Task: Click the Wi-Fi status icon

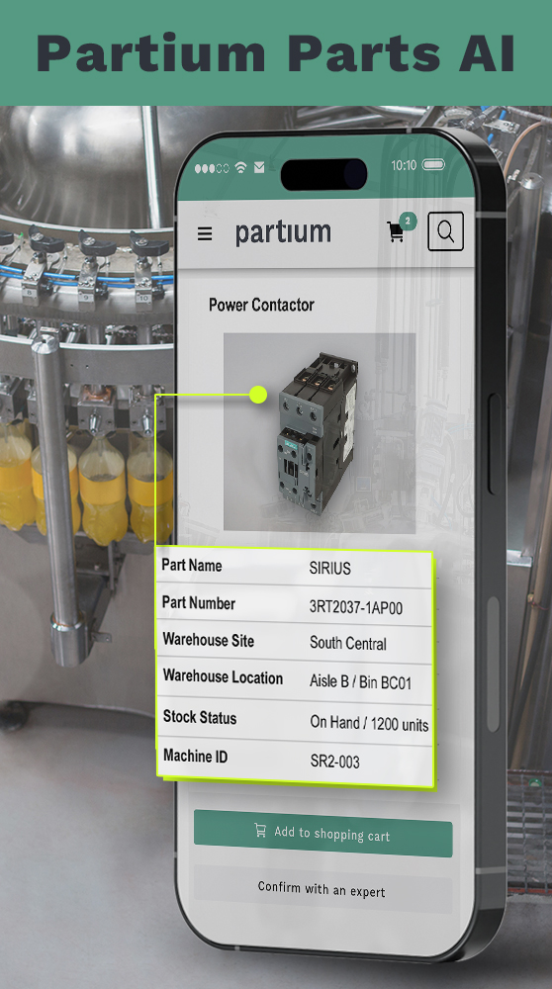Action: 240,167
